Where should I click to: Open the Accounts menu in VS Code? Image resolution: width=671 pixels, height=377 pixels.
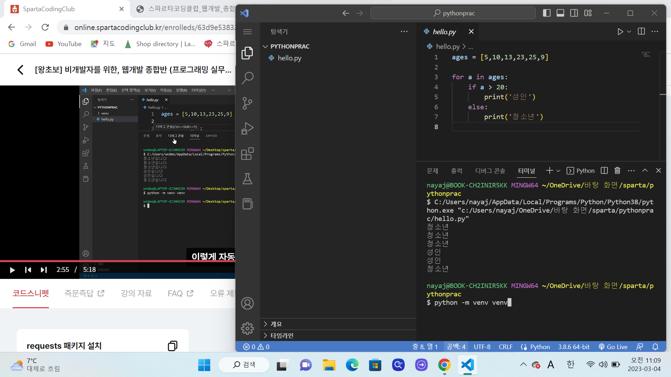[247, 303]
